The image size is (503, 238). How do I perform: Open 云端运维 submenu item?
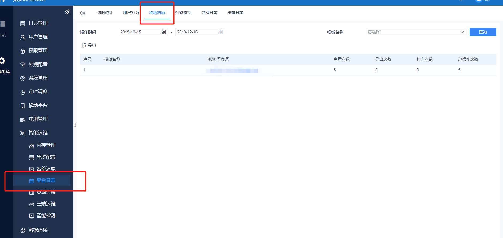pos(46,204)
